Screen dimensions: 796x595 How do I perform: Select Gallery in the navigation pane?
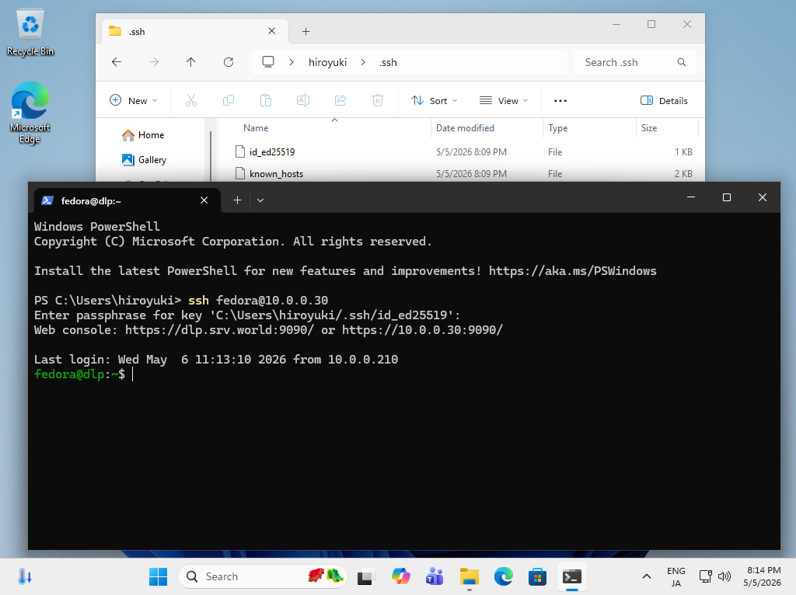[145, 160]
